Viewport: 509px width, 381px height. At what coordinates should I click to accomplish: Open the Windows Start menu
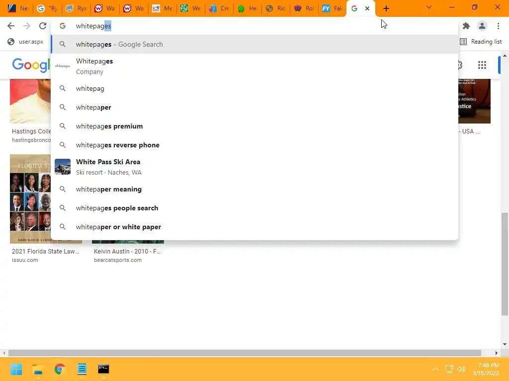click(x=16, y=369)
